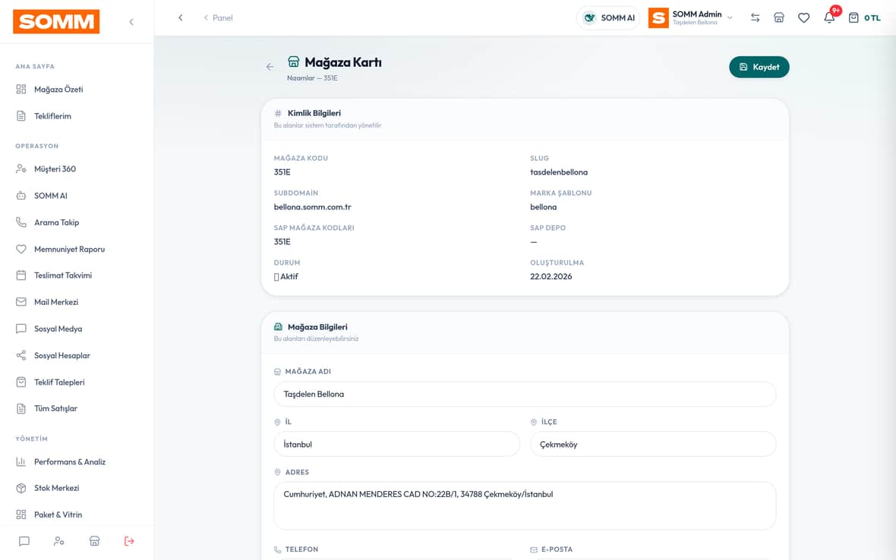The width and height of the screenshot is (896, 560).
Task: Go back using the Panel breadcrumb chevron
Action: click(x=206, y=17)
